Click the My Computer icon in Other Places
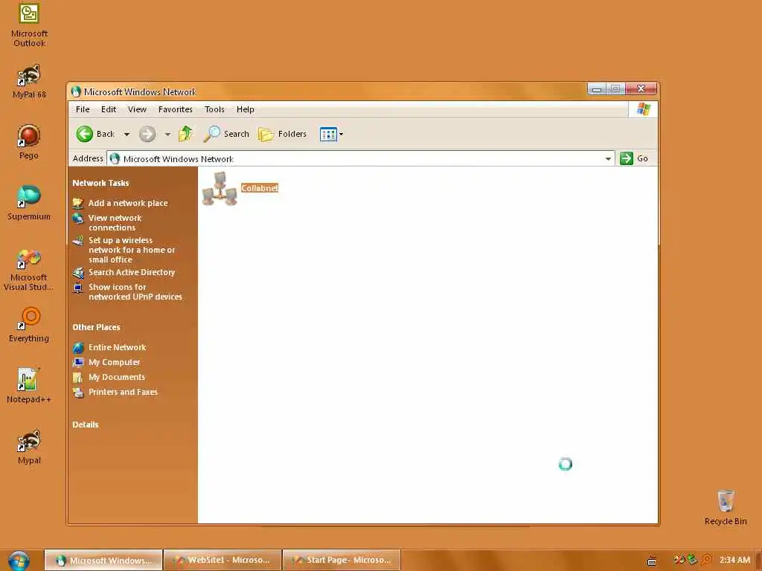762x571 pixels. point(77,362)
